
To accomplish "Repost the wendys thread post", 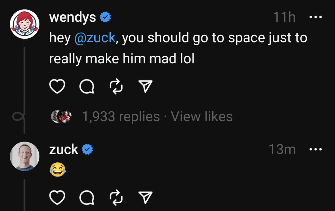I will pos(116,87).
